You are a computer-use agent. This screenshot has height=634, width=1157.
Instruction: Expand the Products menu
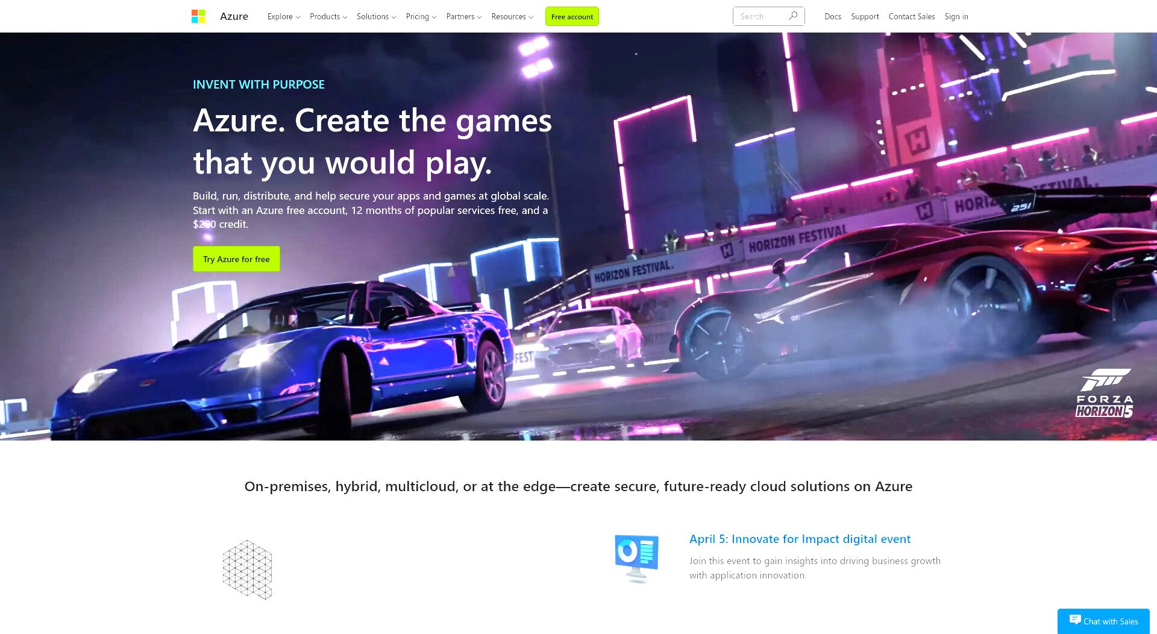pos(328,16)
